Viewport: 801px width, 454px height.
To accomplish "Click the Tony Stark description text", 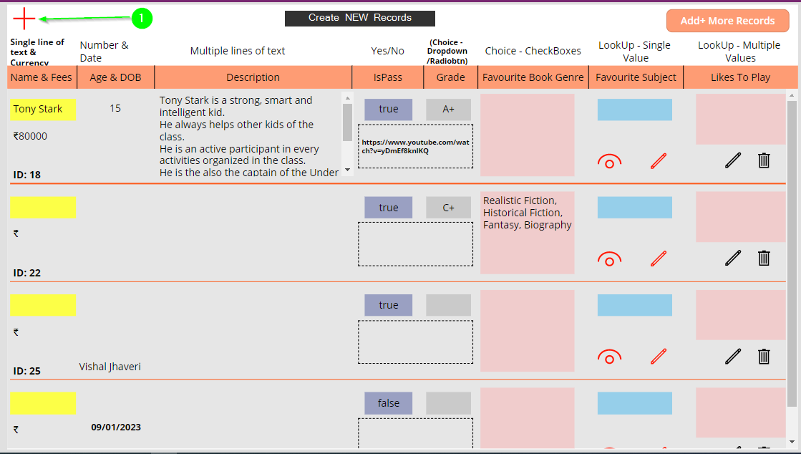I will [x=249, y=136].
